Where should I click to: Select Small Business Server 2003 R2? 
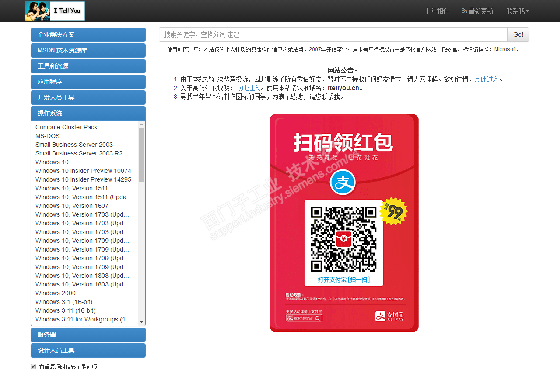pos(79,153)
